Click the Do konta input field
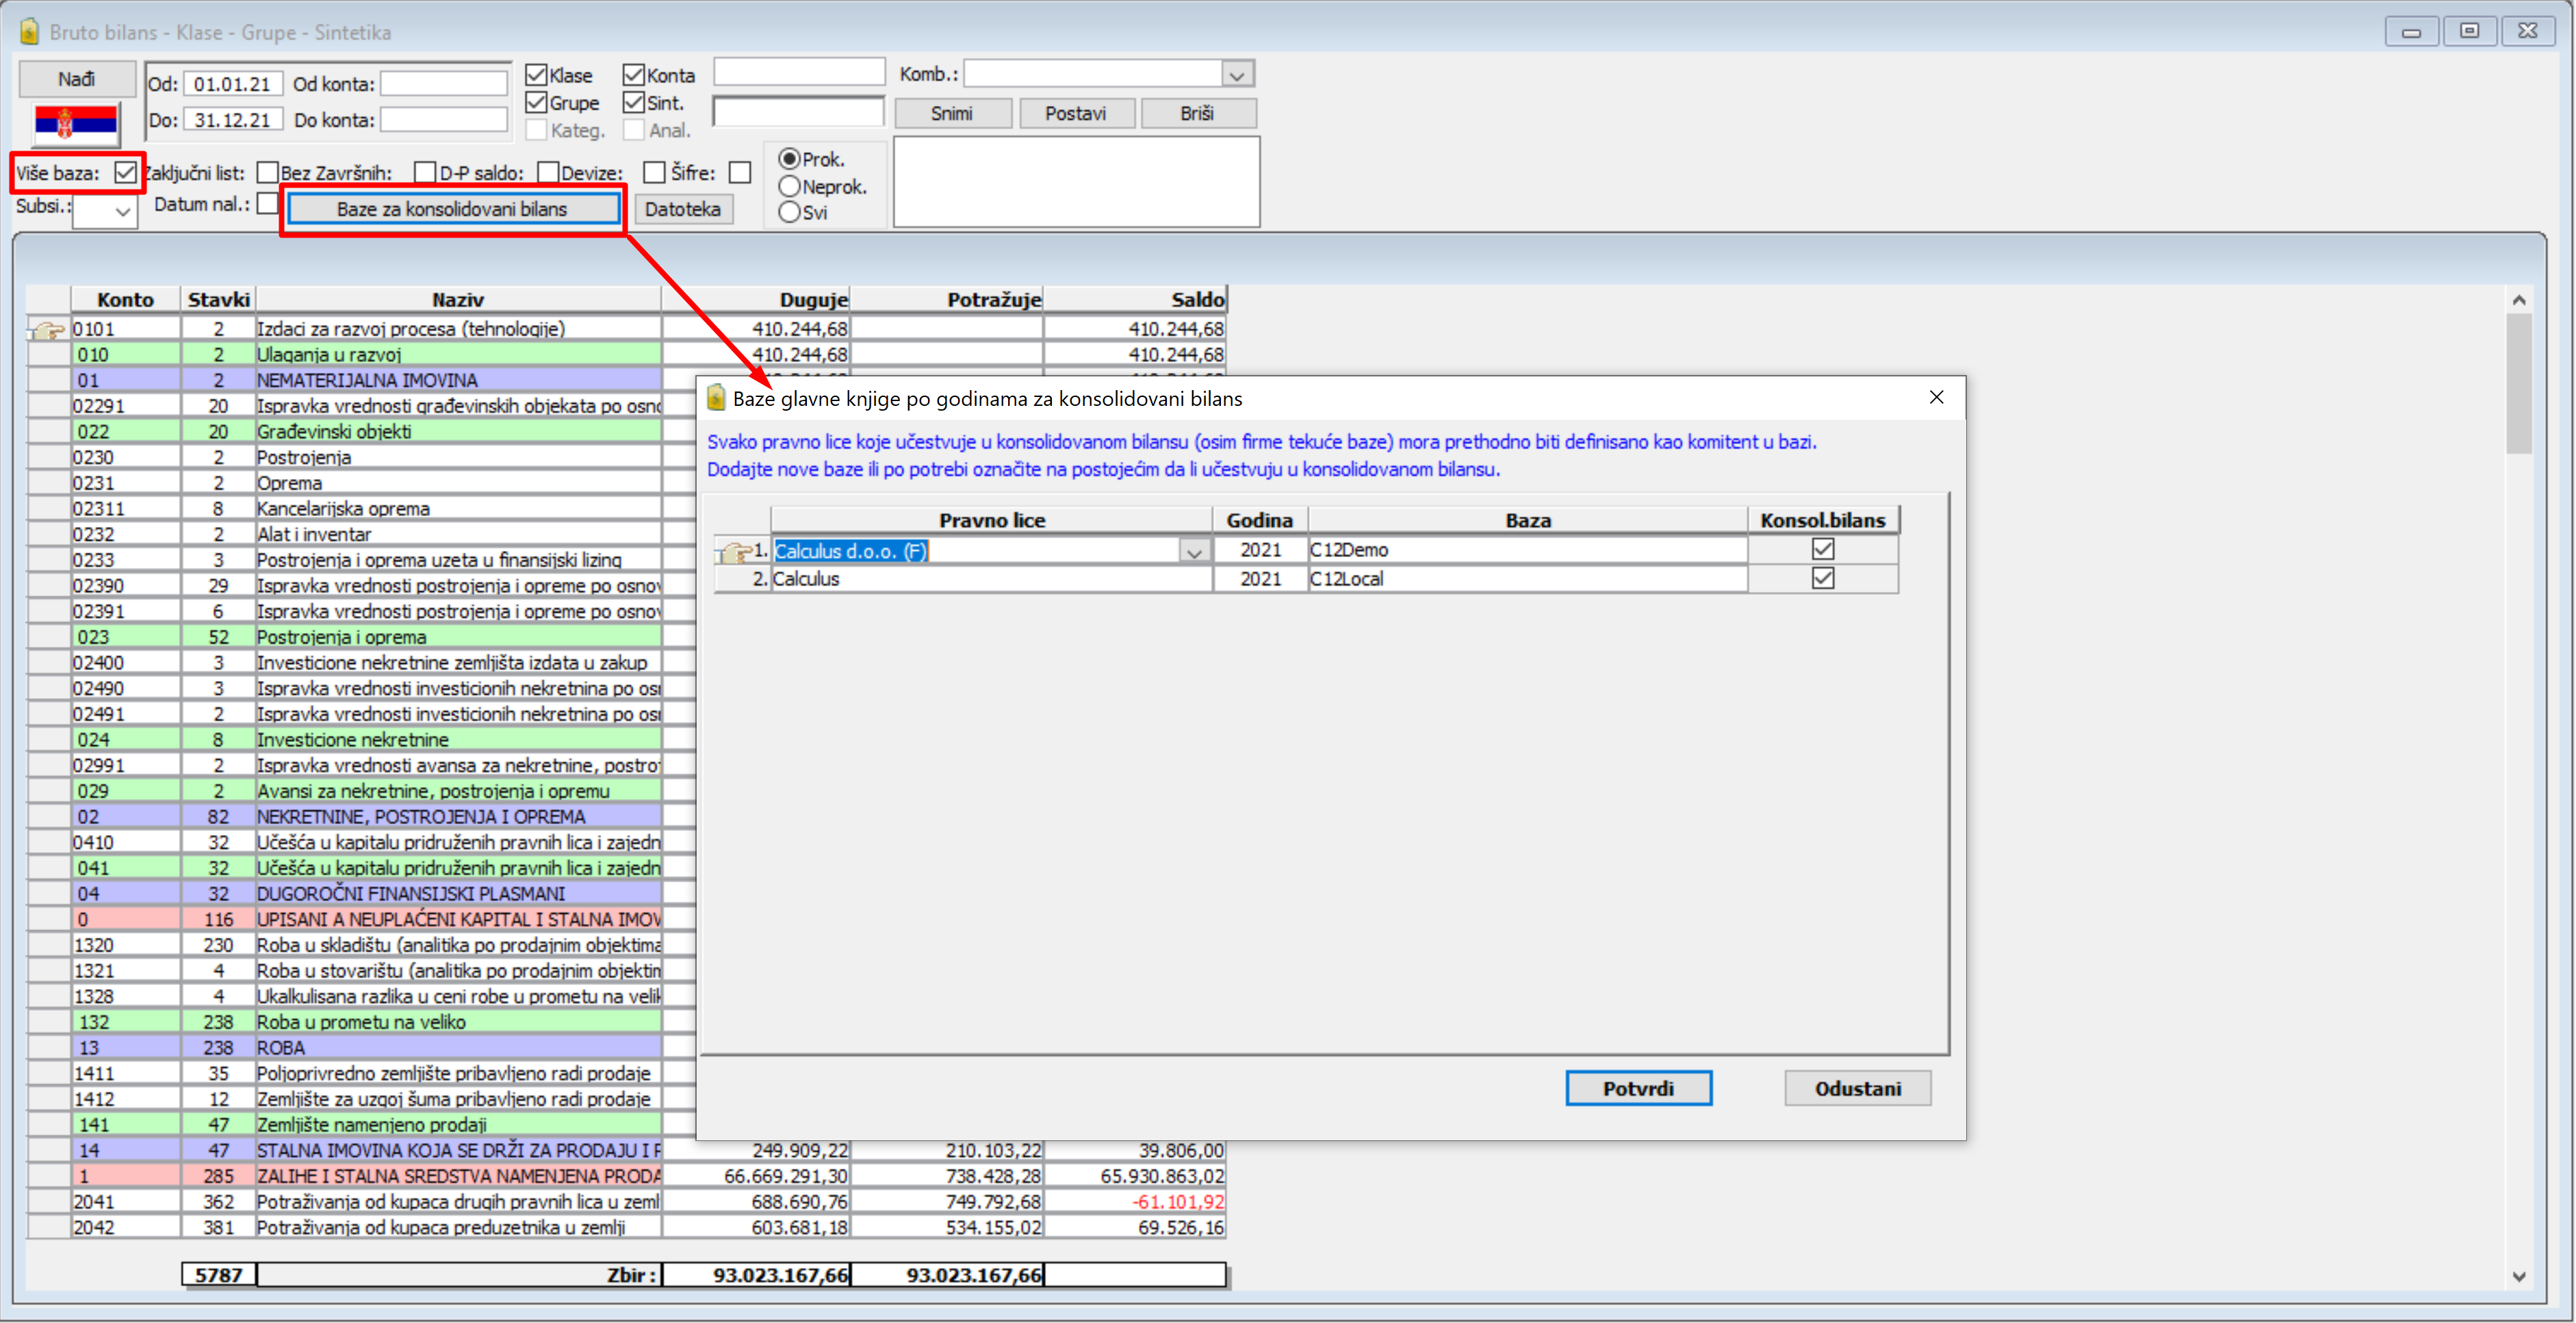The height and width of the screenshot is (1323, 2576). (443, 120)
